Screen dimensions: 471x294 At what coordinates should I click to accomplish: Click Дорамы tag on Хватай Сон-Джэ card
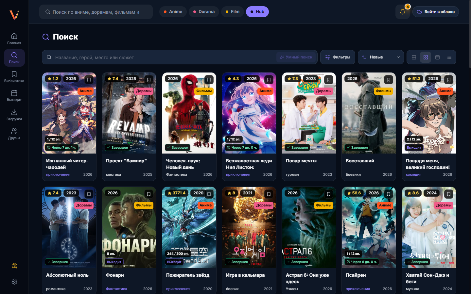pyautogui.click(x=444, y=205)
